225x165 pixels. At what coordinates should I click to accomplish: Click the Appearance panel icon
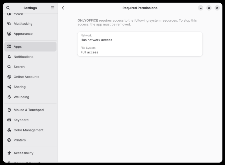[9, 33]
